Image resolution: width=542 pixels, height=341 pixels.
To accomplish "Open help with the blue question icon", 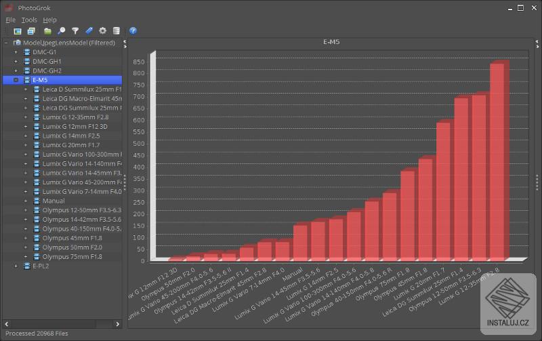I will (x=133, y=31).
